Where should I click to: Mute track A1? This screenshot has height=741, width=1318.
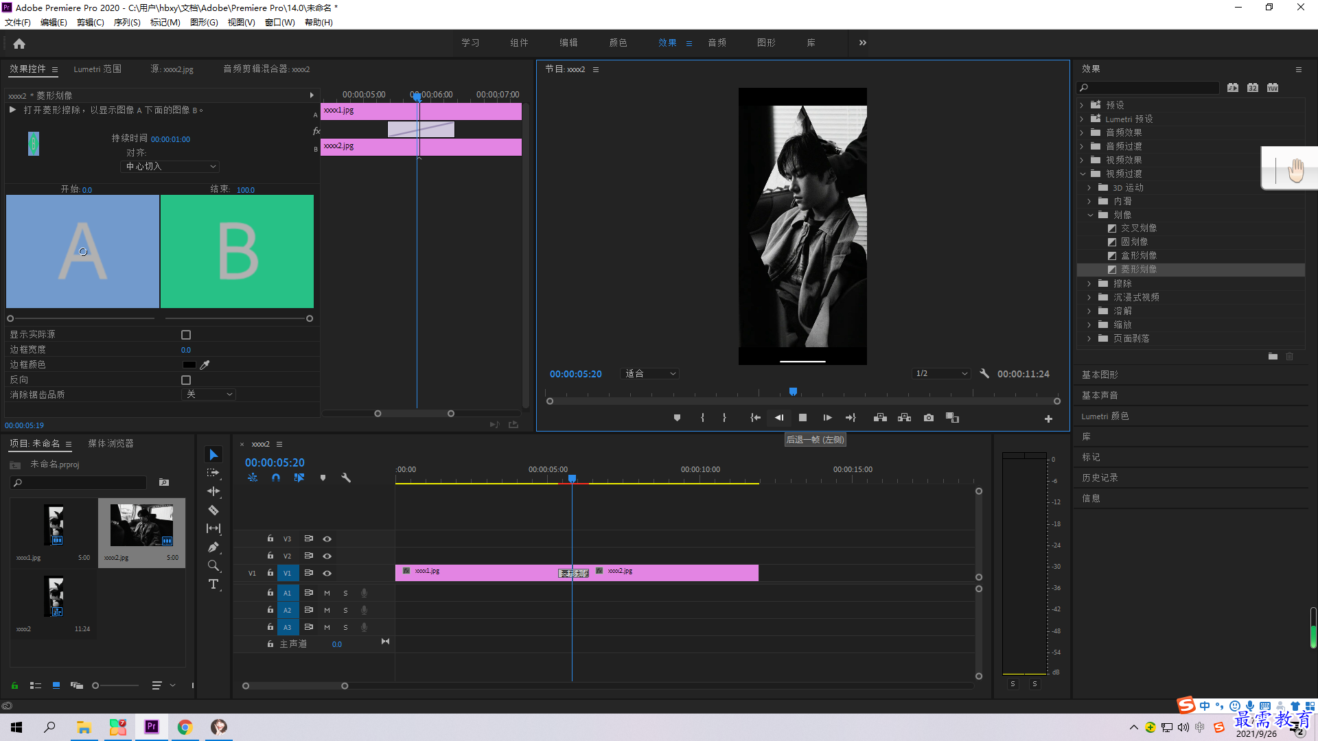point(327,593)
